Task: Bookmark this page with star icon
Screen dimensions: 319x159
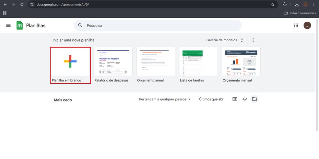Action: click(273, 4)
